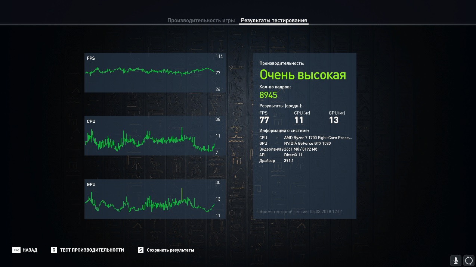Viewport: 476px width, 267px height.
Task: Start ТЕСТ ПРОИЗВОДИТЕЛЬНОСТИ benchmark
Action: 92,250
